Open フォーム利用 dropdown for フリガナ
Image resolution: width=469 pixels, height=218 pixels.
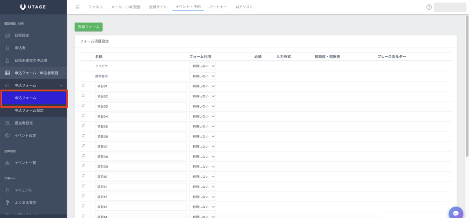(202, 66)
